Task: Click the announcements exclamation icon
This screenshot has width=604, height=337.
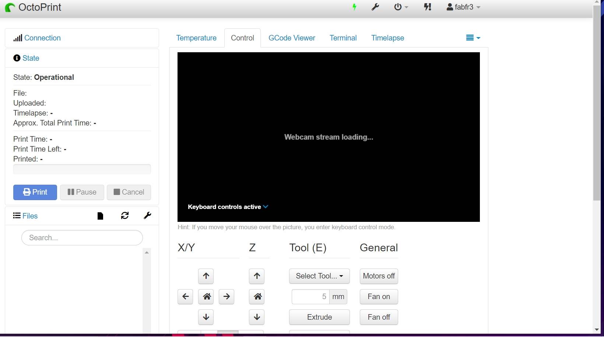Action: 428,7
